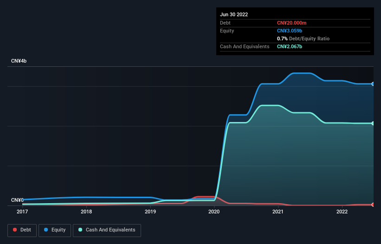The height and width of the screenshot is (244, 381).
Task: Toggle the Equity series legend button
Action: click(55, 230)
